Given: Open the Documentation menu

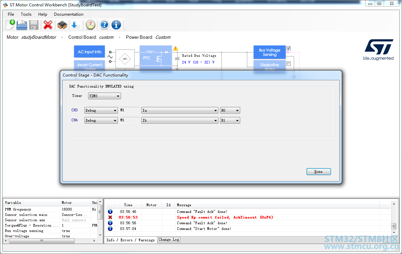Looking at the screenshot, I should coord(69,14).
